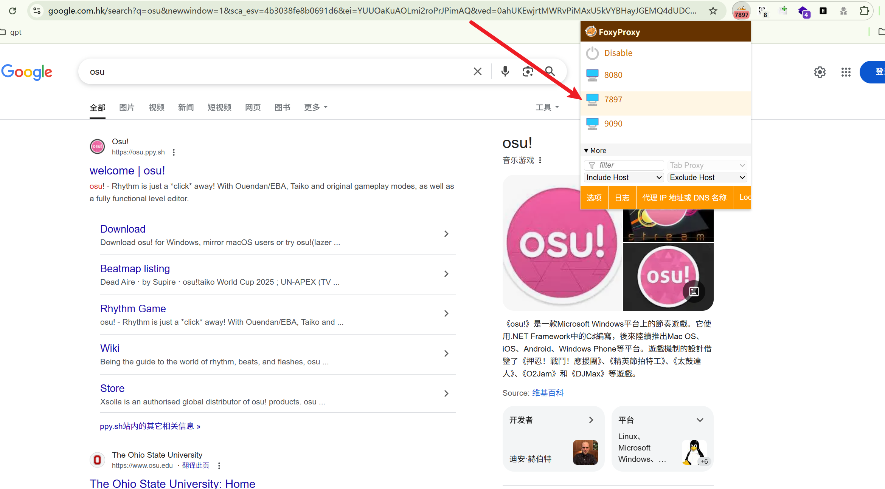This screenshot has height=489, width=885.
Task: Open the browser extensions puzzle icon
Action: point(864,11)
